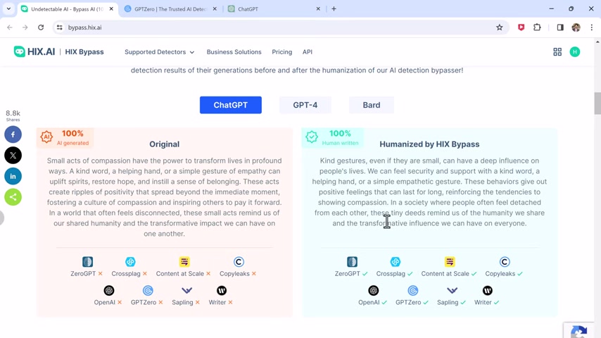Viewport: 601px width, 338px height.
Task: Bookmark this page with the star icon
Action: pyautogui.click(x=499, y=27)
